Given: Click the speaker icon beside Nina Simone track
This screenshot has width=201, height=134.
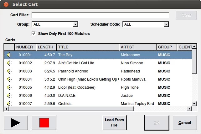Looking at the screenshot, I should coord(9,63).
